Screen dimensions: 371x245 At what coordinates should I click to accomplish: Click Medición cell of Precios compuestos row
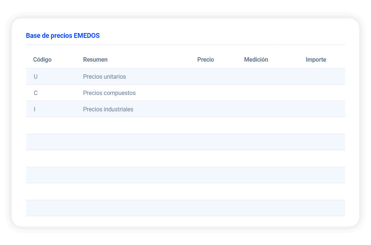click(x=256, y=93)
